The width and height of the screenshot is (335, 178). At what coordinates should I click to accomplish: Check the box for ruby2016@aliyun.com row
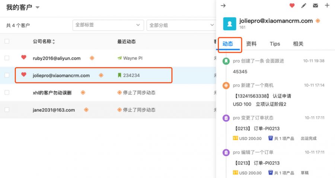pyautogui.click(x=7, y=58)
